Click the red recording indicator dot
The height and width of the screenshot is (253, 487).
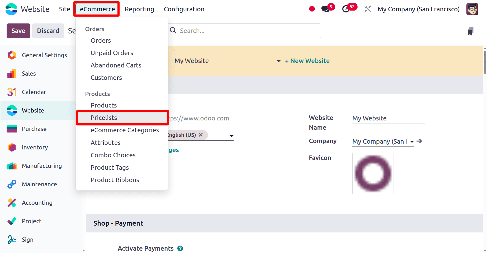click(312, 9)
